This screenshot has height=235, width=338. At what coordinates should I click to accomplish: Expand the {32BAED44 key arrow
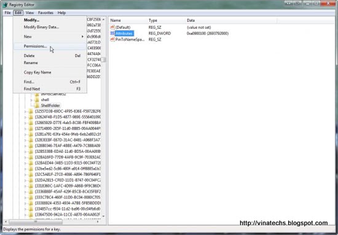click(x=25, y=163)
